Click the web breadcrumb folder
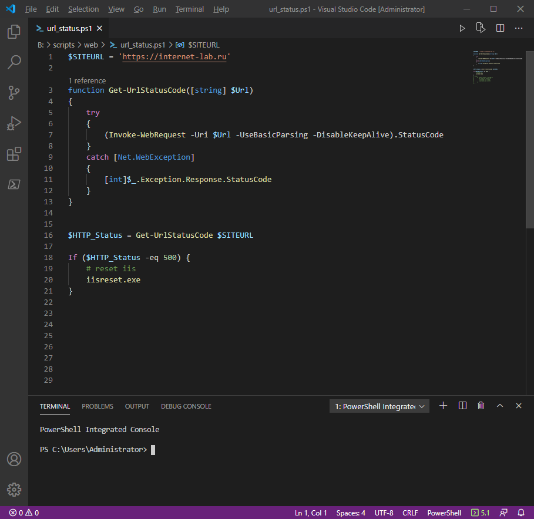The height and width of the screenshot is (519, 534). point(91,45)
